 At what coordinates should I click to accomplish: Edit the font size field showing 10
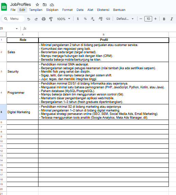[x=148, y=19]
